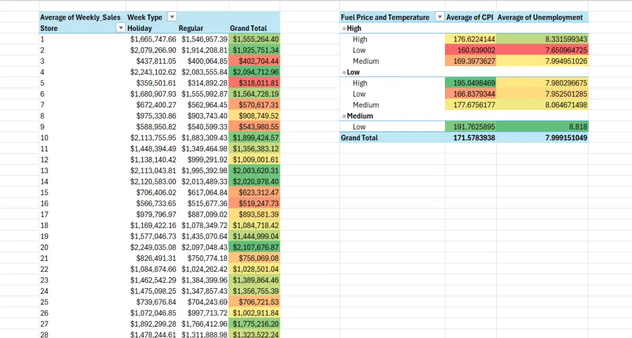Click the value $1,169,422.16
Screen dimensions: 632x338
click(x=152, y=225)
